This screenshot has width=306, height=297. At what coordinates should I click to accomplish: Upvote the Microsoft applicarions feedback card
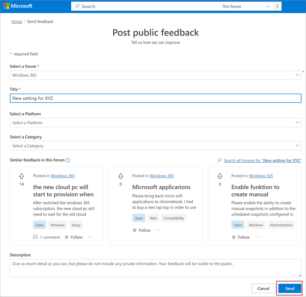click(121, 176)
